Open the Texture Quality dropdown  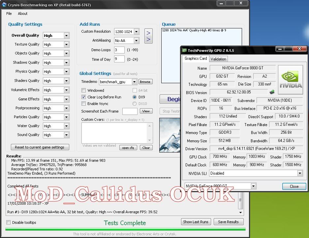66,45
